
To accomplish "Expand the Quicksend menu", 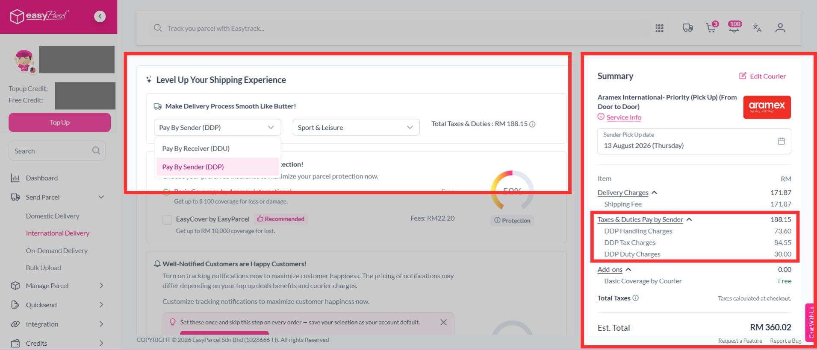I will click(101, 305).
